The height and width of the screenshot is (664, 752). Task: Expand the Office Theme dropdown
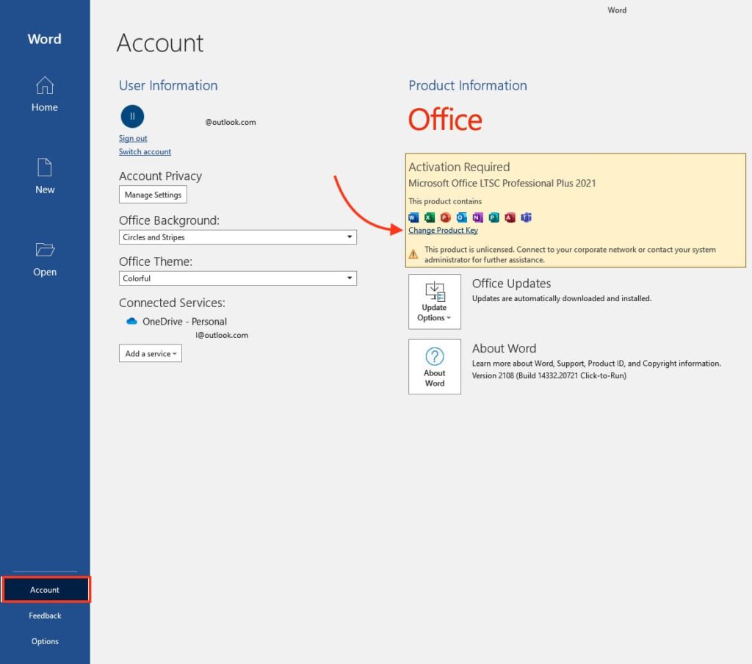coord(237,278)
